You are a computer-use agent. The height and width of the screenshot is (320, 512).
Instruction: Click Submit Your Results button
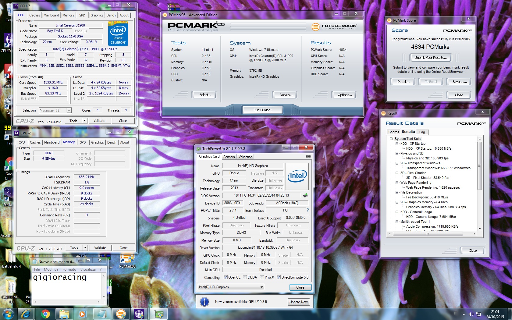click(431, 58)
